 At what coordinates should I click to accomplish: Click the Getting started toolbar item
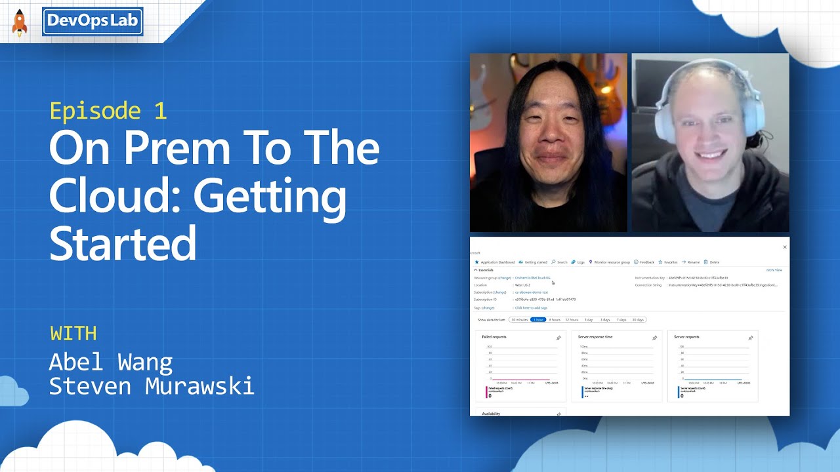(x=534, y=262)
